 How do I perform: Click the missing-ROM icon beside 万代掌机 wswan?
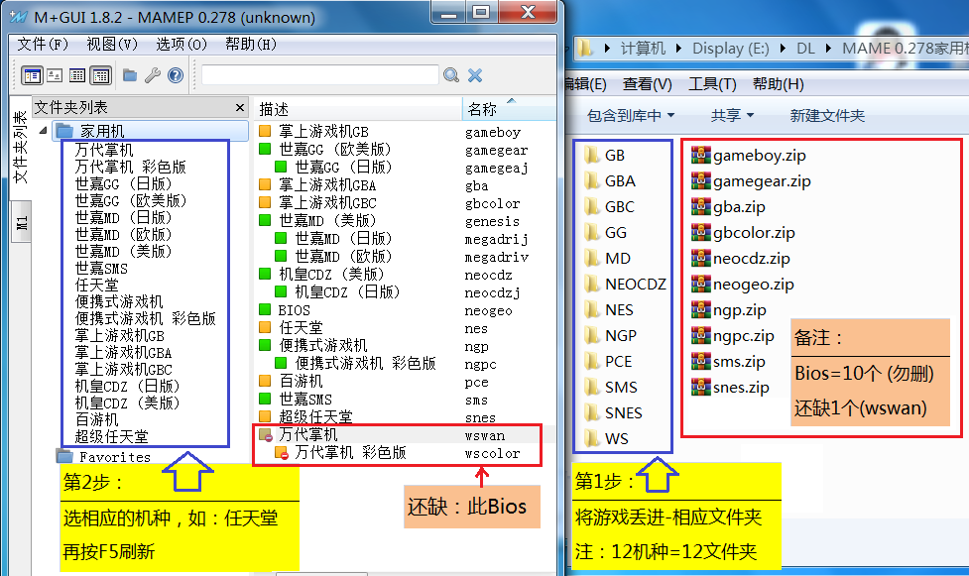point(266,435)
